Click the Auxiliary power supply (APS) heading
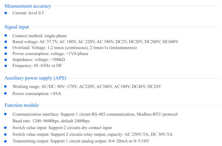Screen dimensions: 222x146 point(35,78)
